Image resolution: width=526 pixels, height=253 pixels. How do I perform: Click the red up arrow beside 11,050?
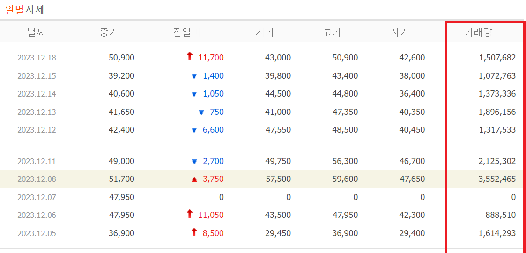pyautogui.click(x=190, y=215)
